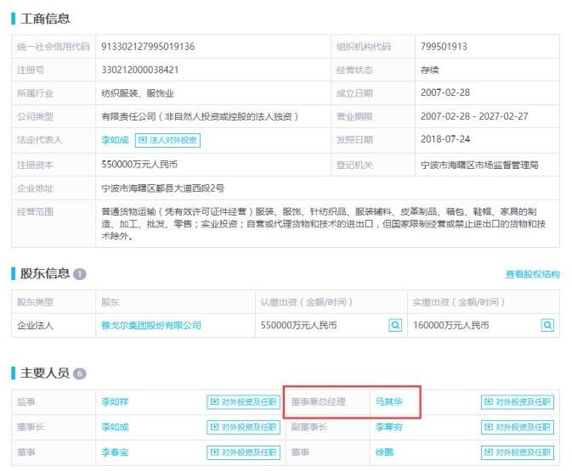572x471 pixels.
Task: Open supervisor 李如祥 profile link
Action: coord(115,401)
